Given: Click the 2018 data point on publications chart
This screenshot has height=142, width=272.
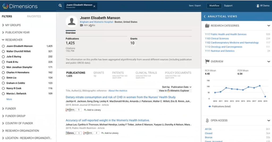Looking at the screenshot, I should click(260, 86).
